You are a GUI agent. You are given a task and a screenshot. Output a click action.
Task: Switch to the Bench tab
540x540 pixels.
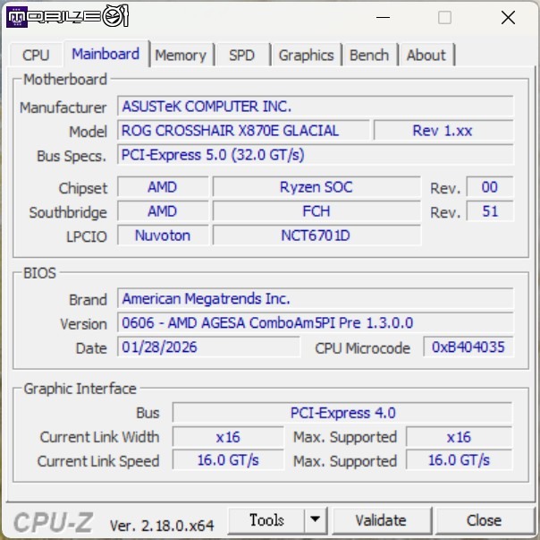click(369, 56)
